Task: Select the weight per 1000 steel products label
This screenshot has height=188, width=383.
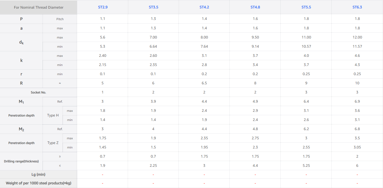Action: click(x=38, y=183)
